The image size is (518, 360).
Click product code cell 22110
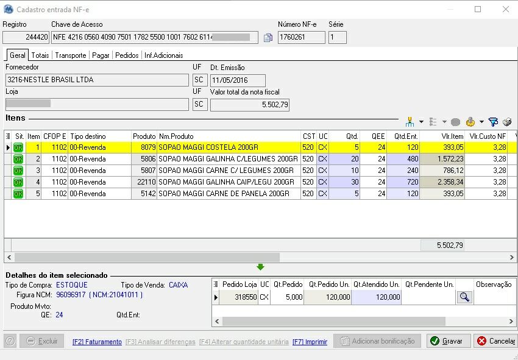(x=144, y=182)
